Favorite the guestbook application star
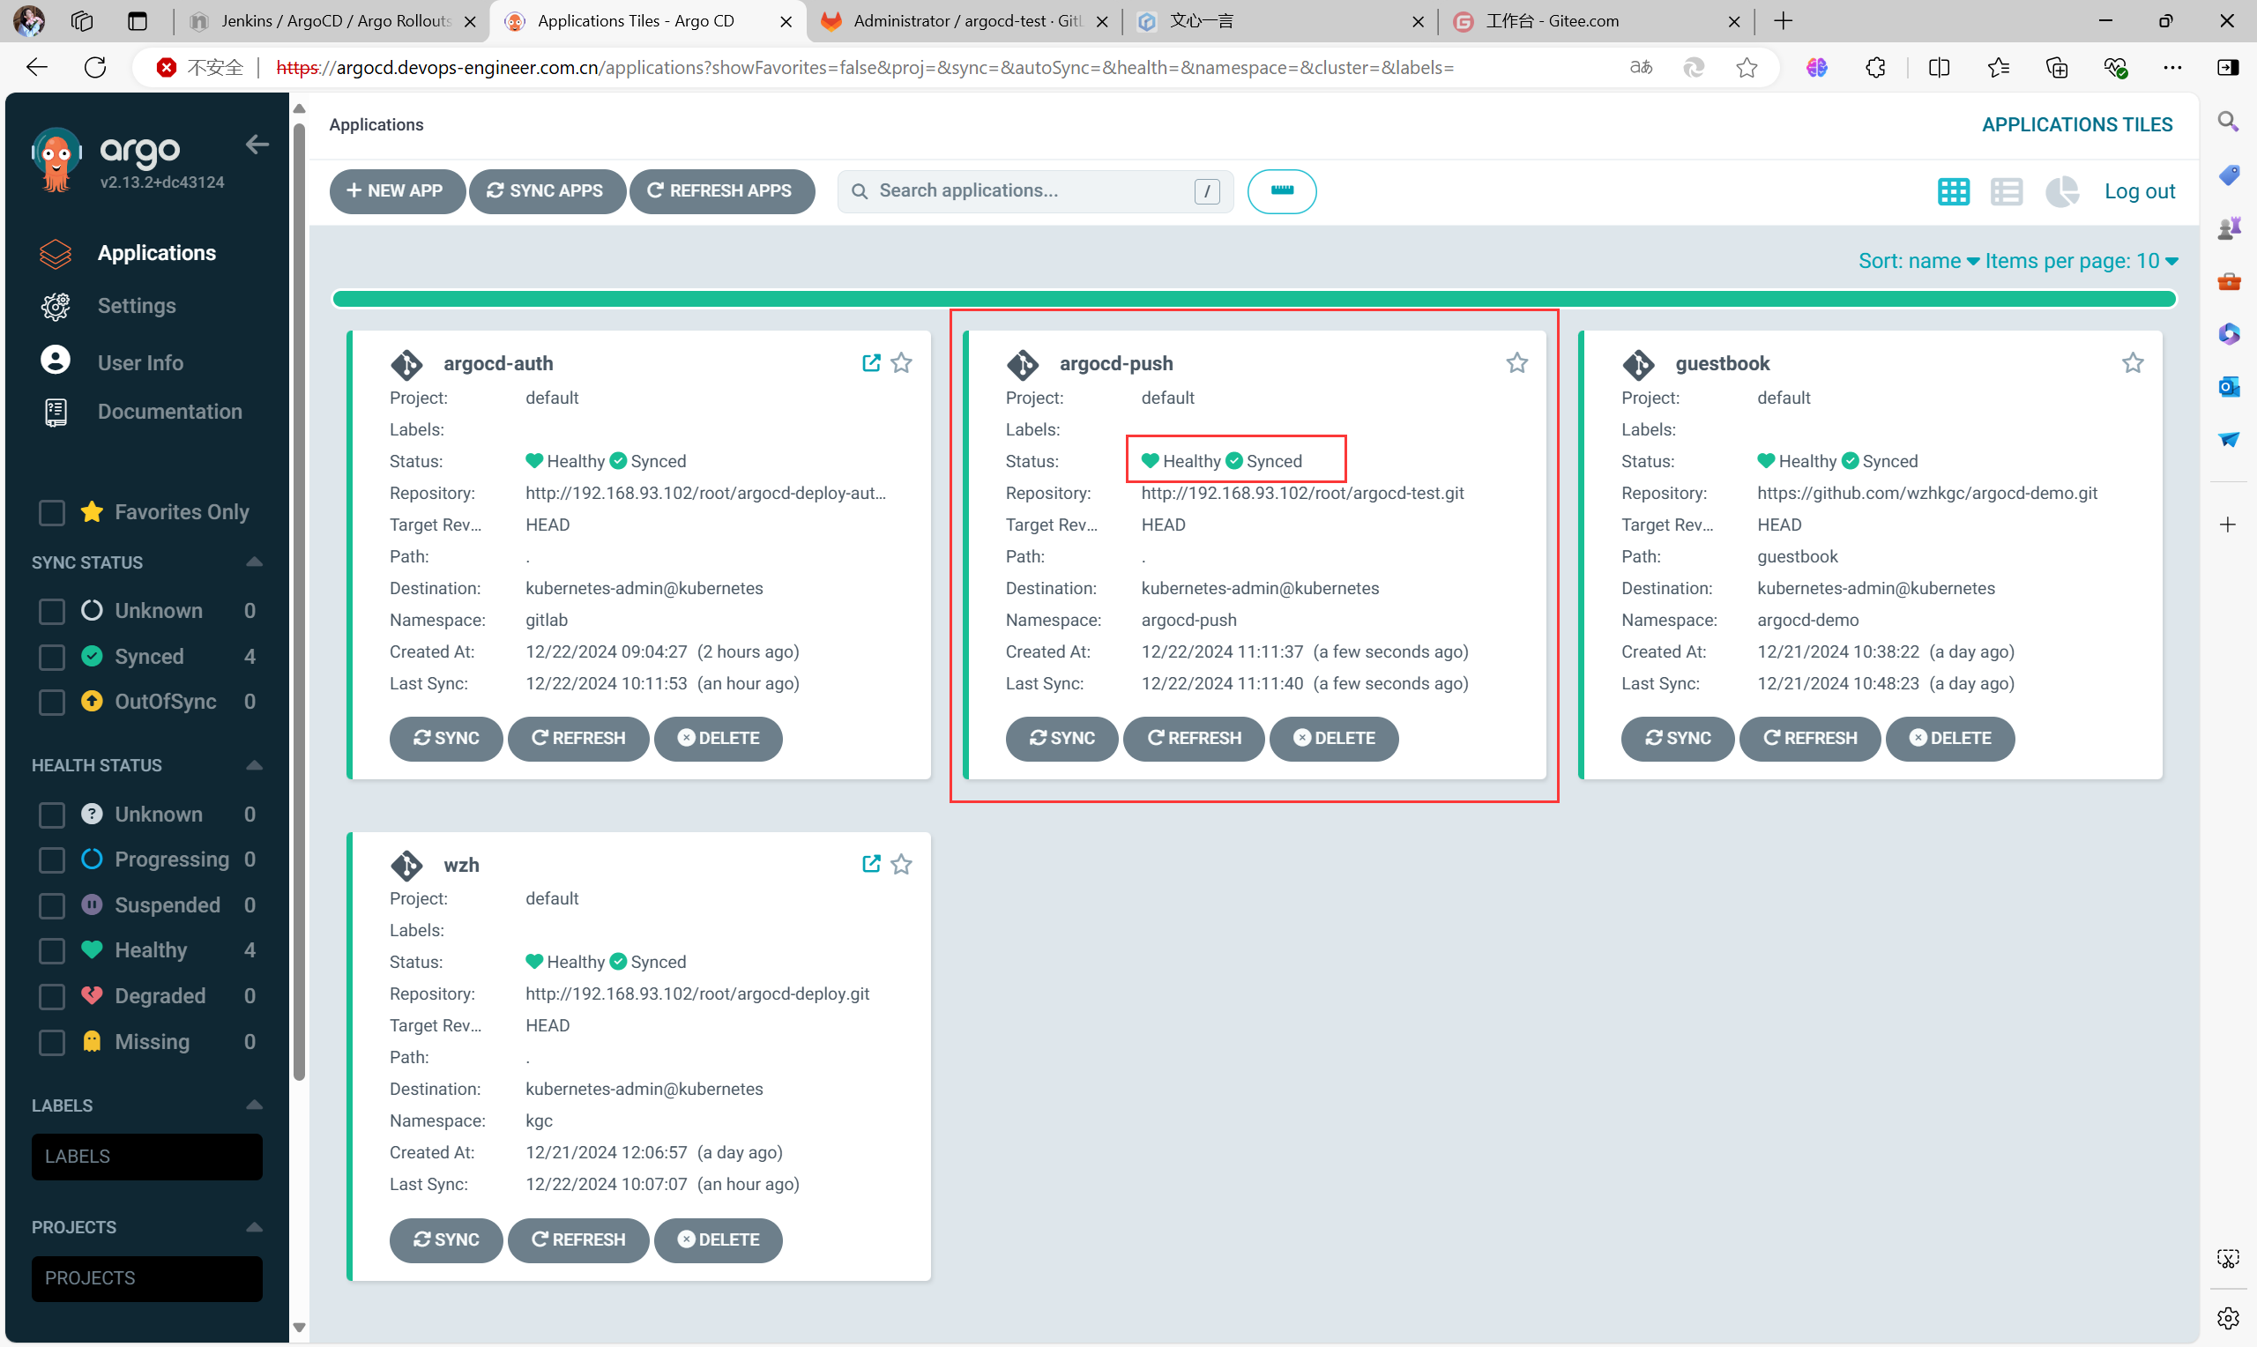 click(x=2133, y=363)
